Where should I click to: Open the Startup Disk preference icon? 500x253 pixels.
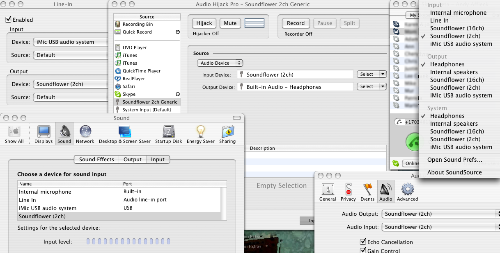point(169,135)
